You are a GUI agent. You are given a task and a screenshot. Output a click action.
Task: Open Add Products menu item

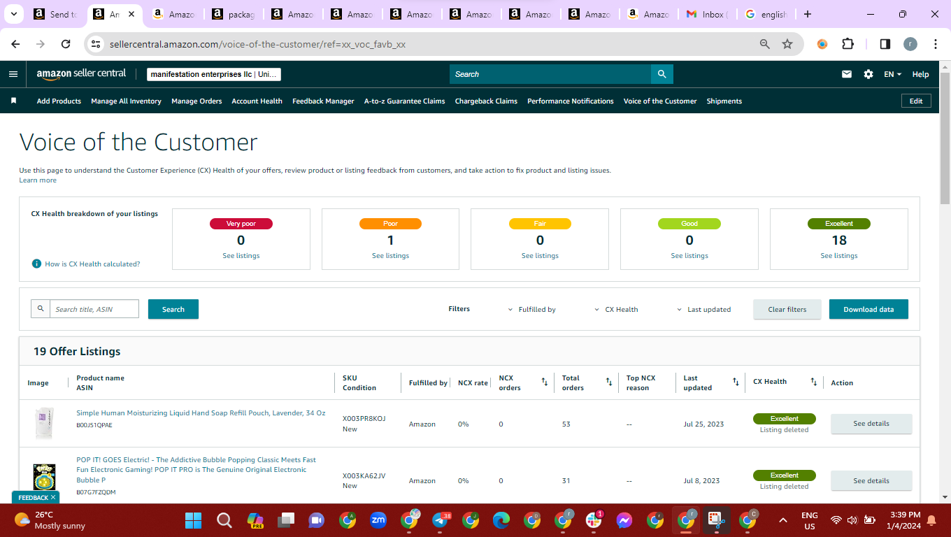[59, 101]
